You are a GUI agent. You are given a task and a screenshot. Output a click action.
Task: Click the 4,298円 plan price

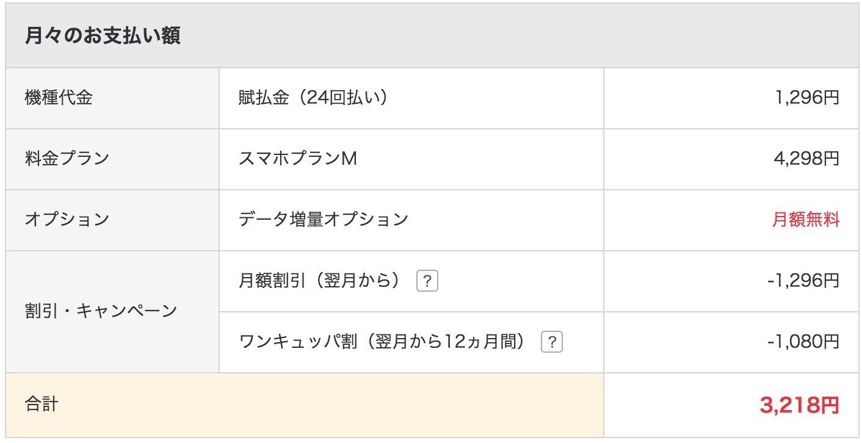pyautogui.click(x=807, y=159)
